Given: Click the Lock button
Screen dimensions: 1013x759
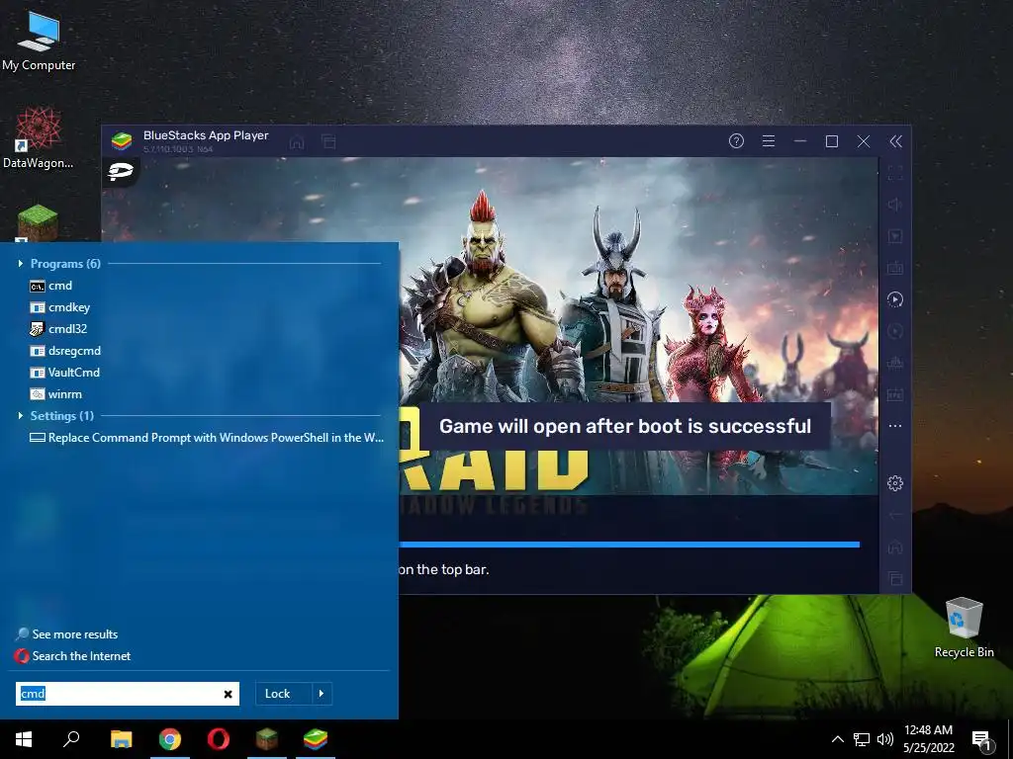Looking at the screenshot, I should [x=284, y=694].
